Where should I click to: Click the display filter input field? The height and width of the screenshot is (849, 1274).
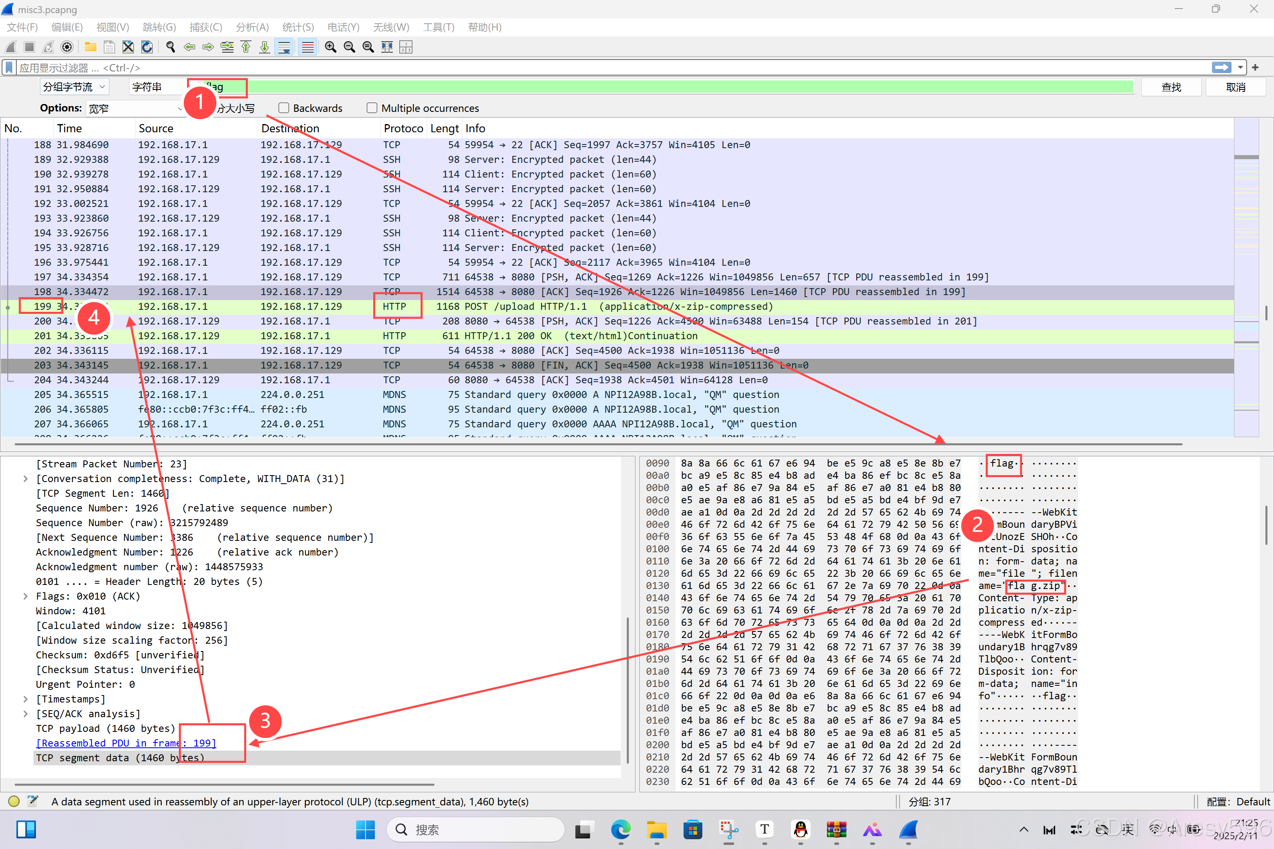point(596,68)
